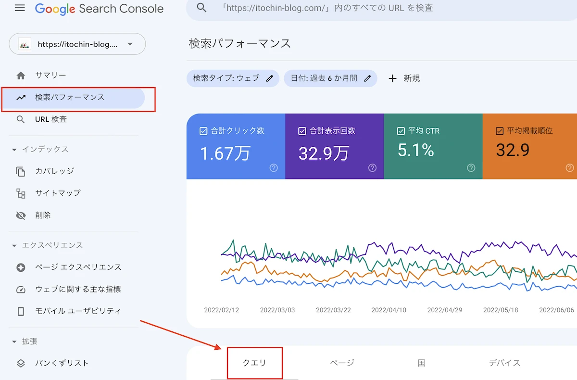Uncheck the 合計クリック数 checkbox
Screen dimensions: 577x380
point(203,131)
